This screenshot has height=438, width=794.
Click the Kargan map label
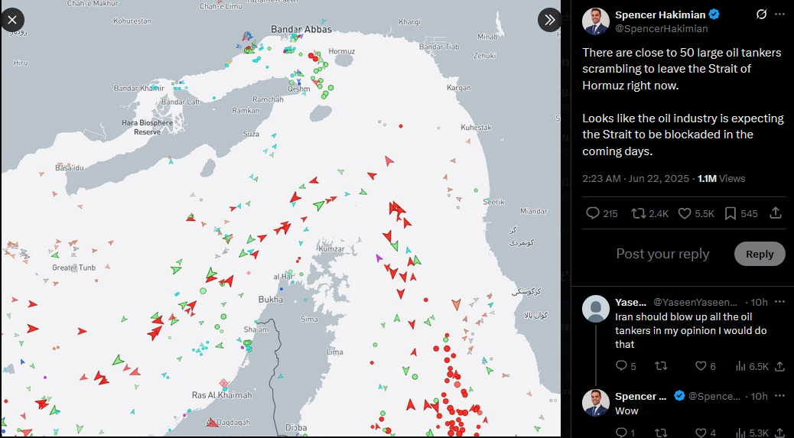[459, 88]
